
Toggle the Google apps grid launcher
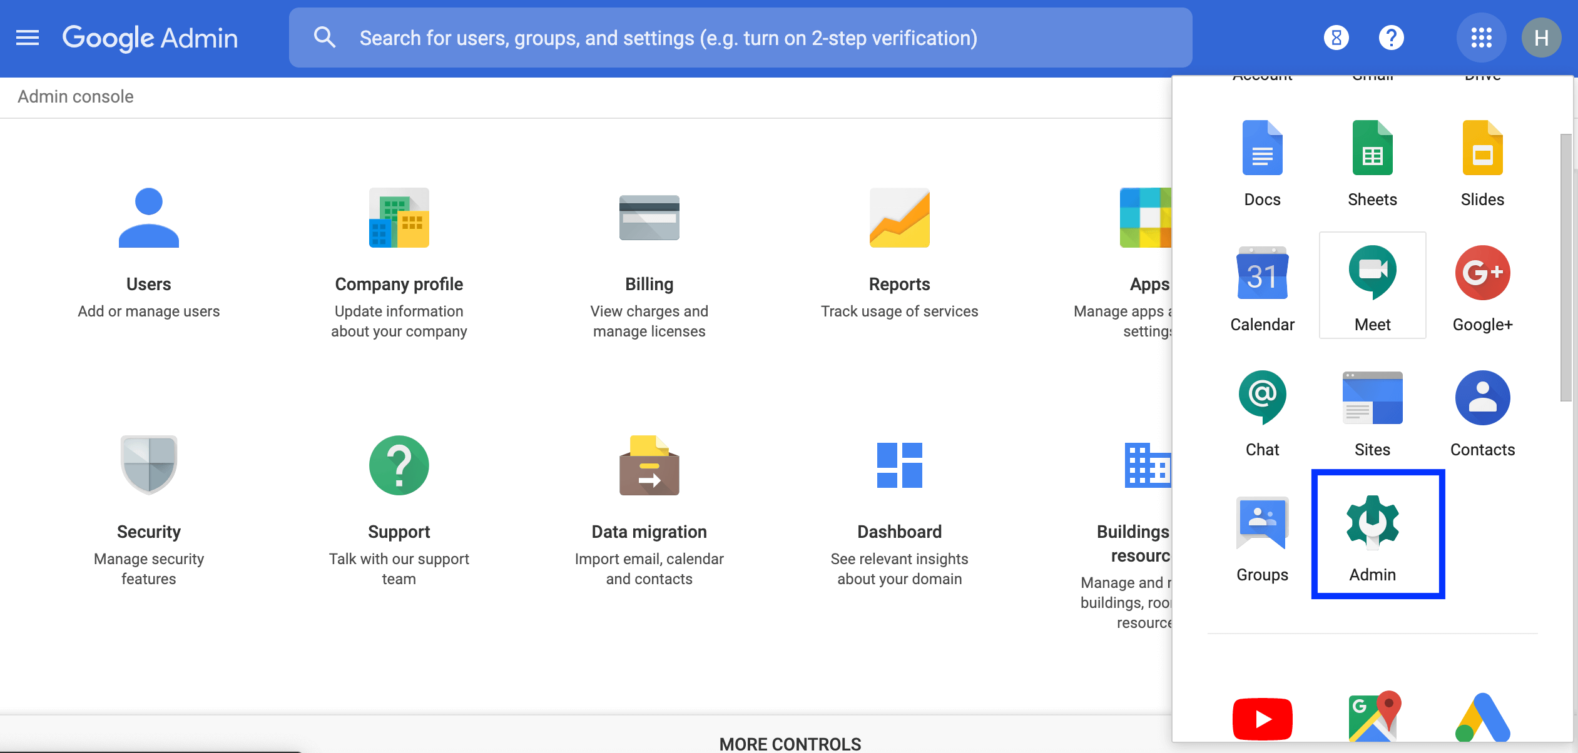(x=1481, y=38)
